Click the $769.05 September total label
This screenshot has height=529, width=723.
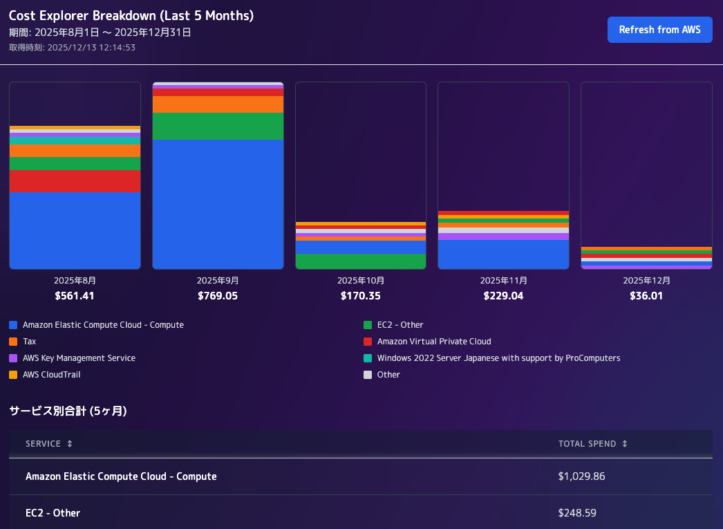pos(218,296)
